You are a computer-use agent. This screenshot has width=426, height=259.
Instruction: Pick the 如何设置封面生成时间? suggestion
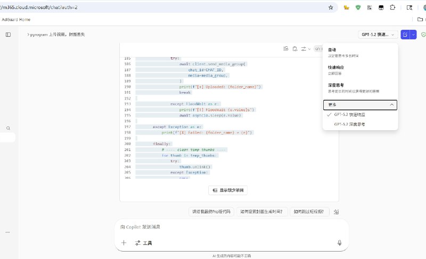pyautogui.click(x=261, y=212)
